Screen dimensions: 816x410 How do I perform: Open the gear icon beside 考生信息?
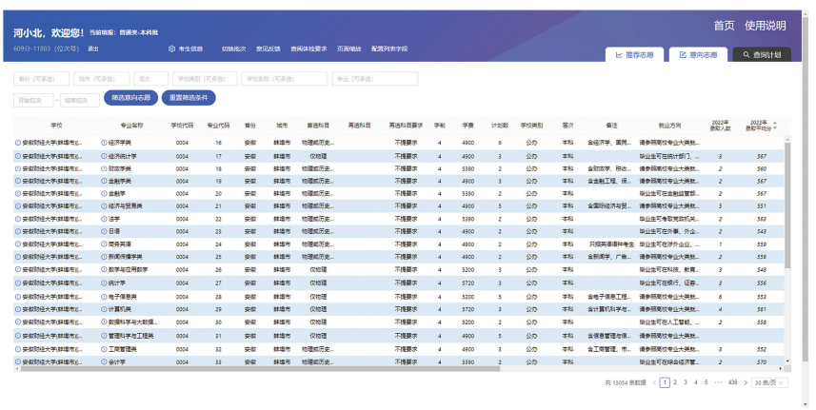[171, 49]
